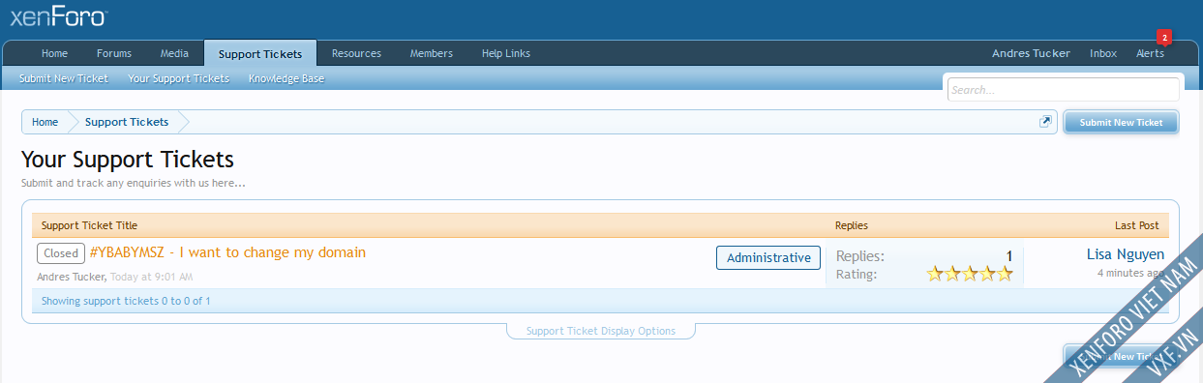1203x383 pixels.
Task: Click Support Tickets in the breadcrumb
Action: point(127,122)
